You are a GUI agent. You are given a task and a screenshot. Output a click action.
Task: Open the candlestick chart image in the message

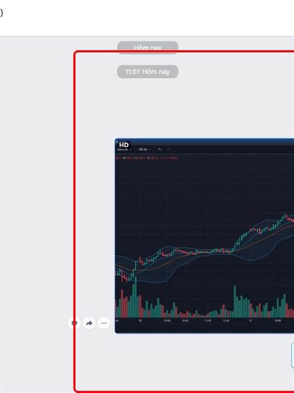(204, 236)
